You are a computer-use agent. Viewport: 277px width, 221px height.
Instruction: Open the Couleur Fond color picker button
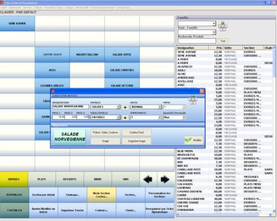pos(136,132)
